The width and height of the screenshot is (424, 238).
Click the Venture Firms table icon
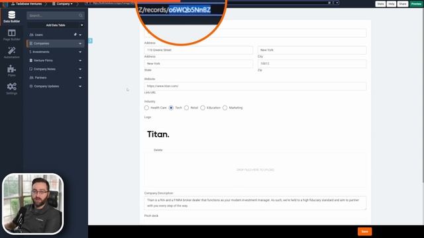(31, 60)
